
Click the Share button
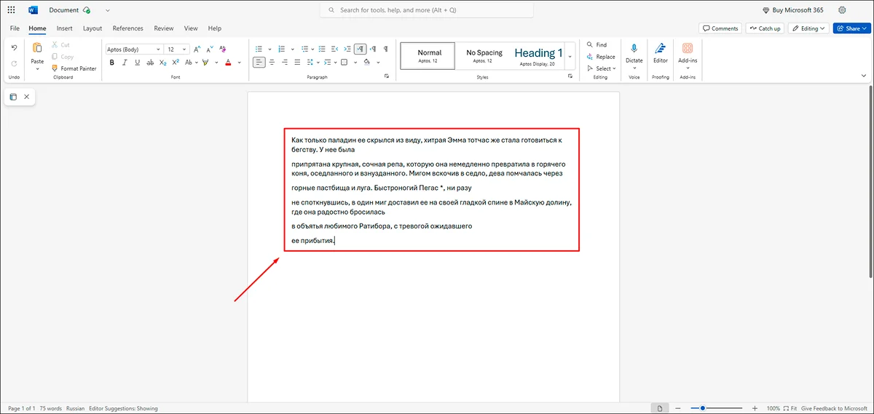coord(851,28)
